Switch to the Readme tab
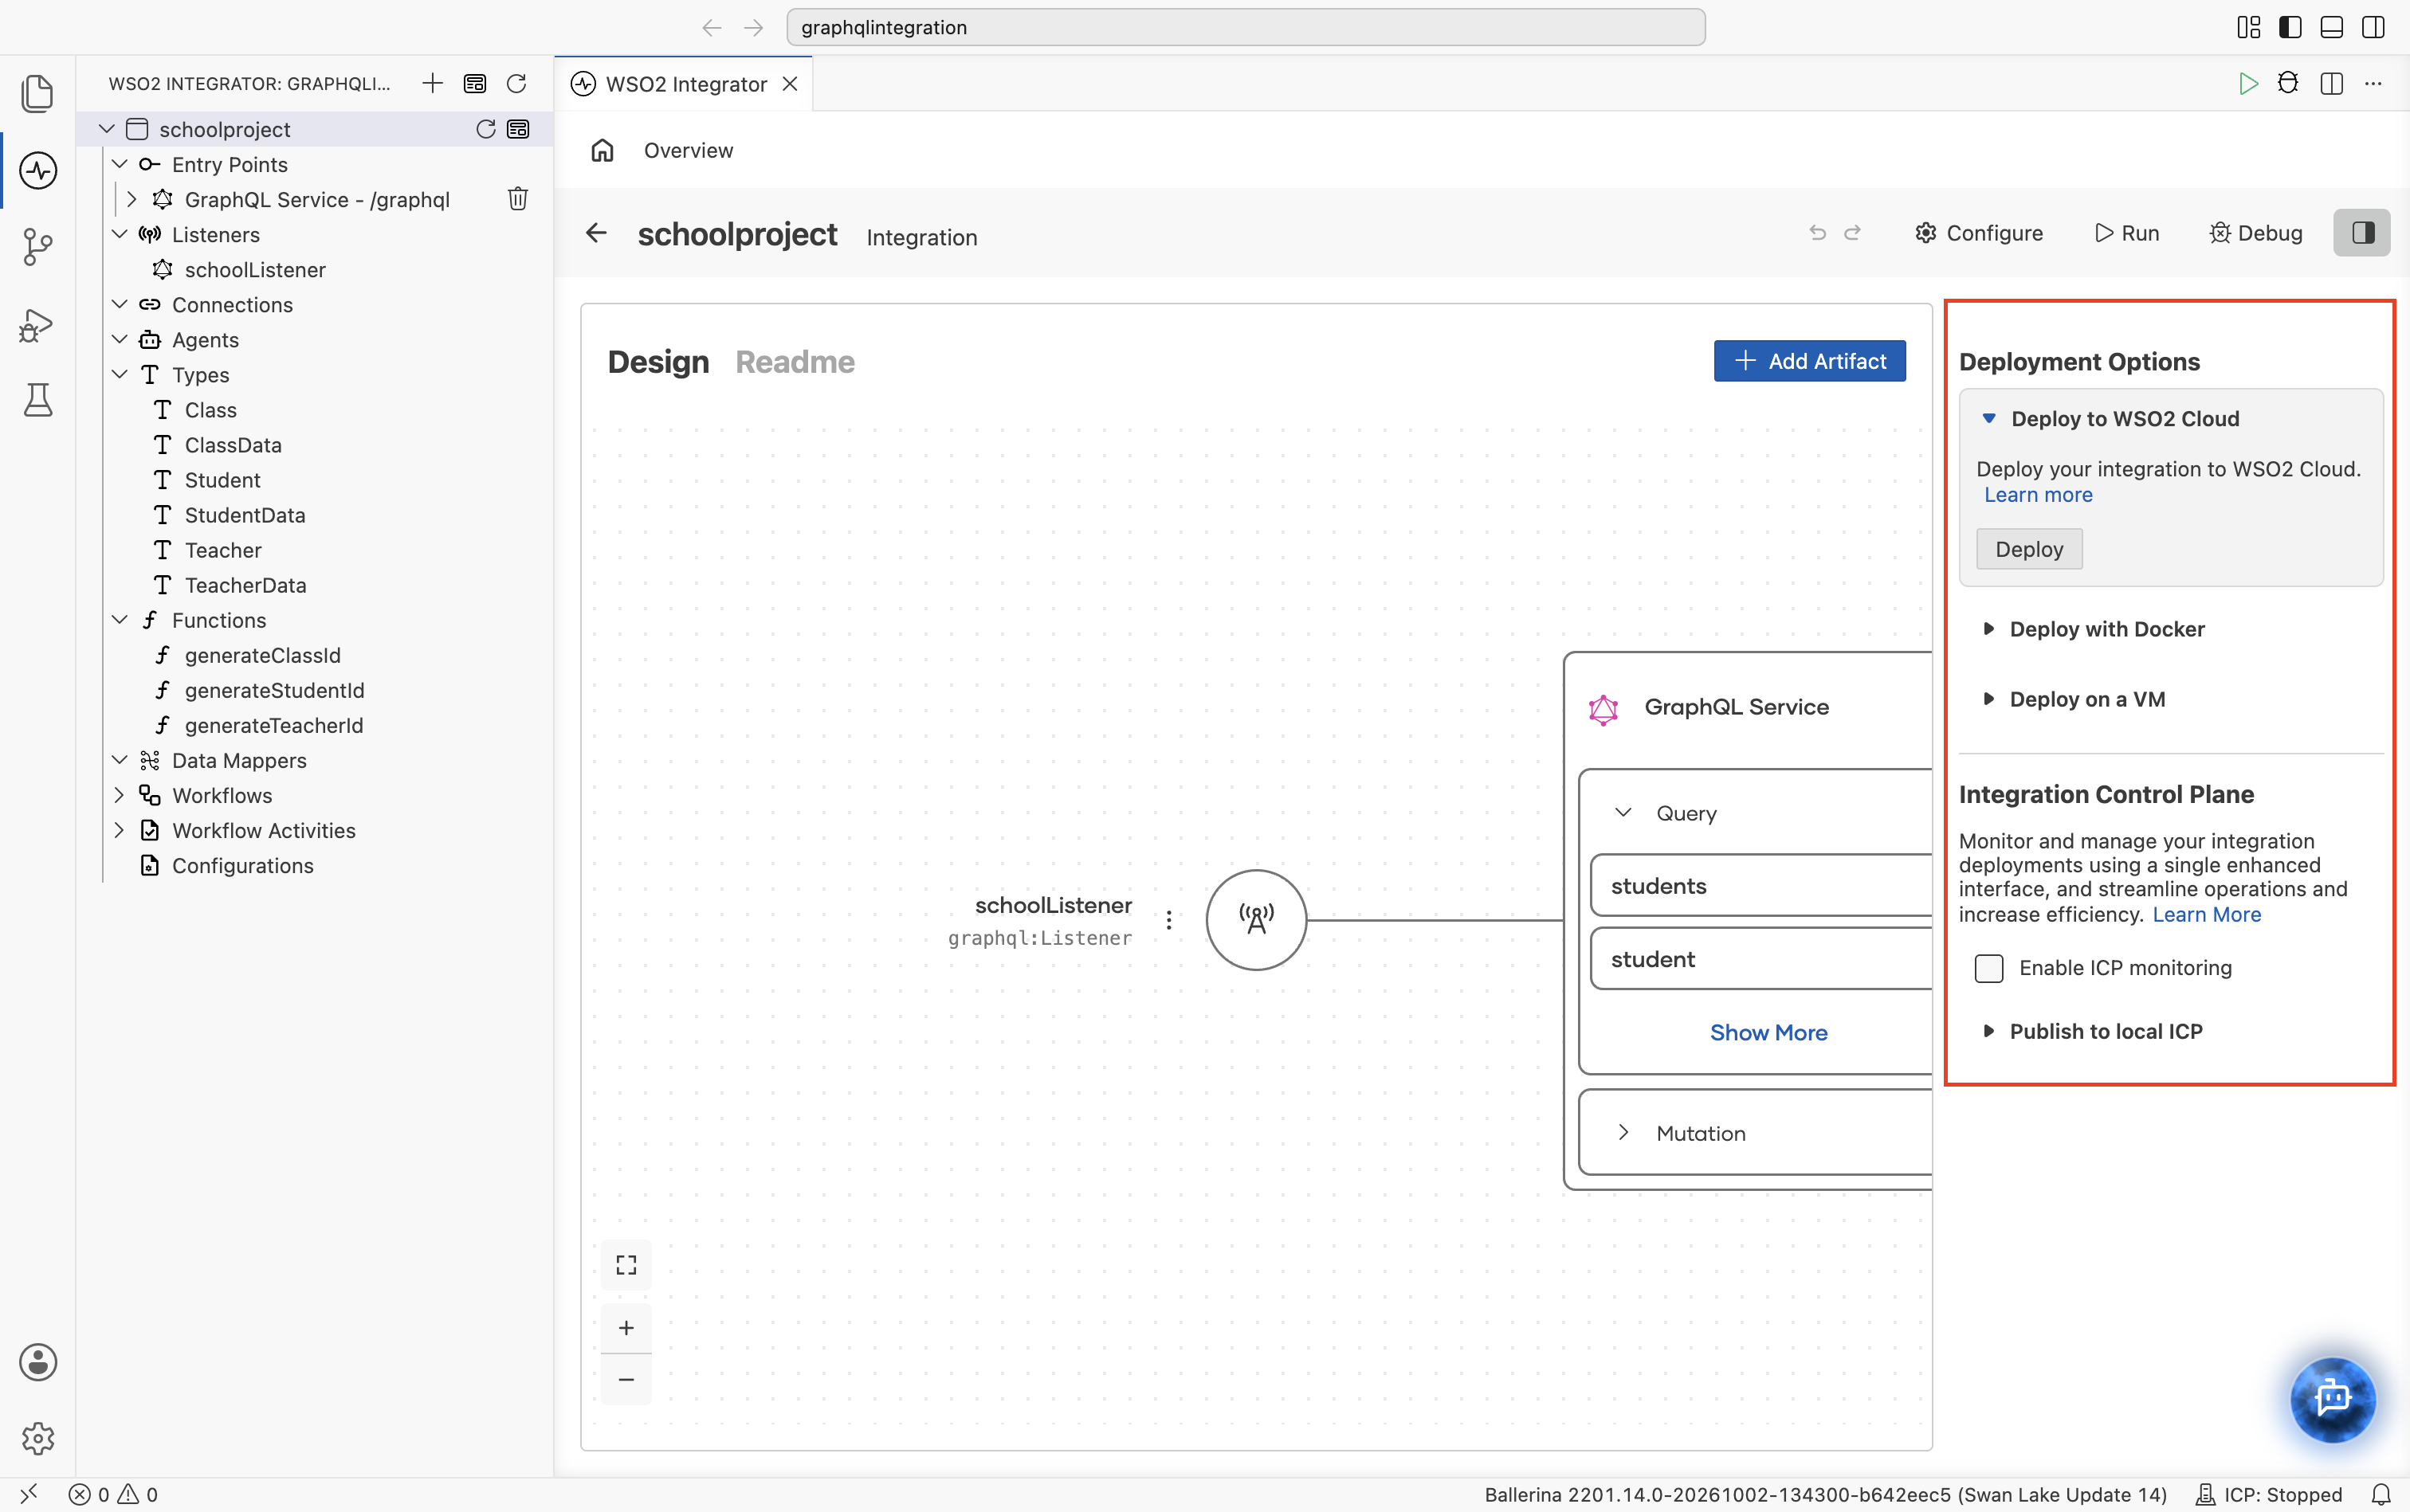Screen dimensions: 2410x1512 (x=795, y=362)
